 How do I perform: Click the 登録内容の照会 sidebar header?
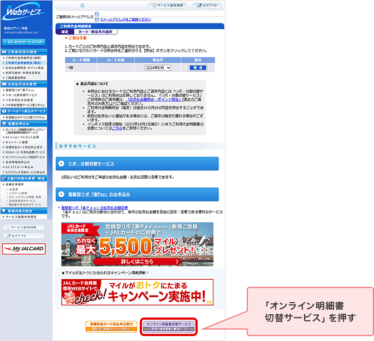(23, 211)
